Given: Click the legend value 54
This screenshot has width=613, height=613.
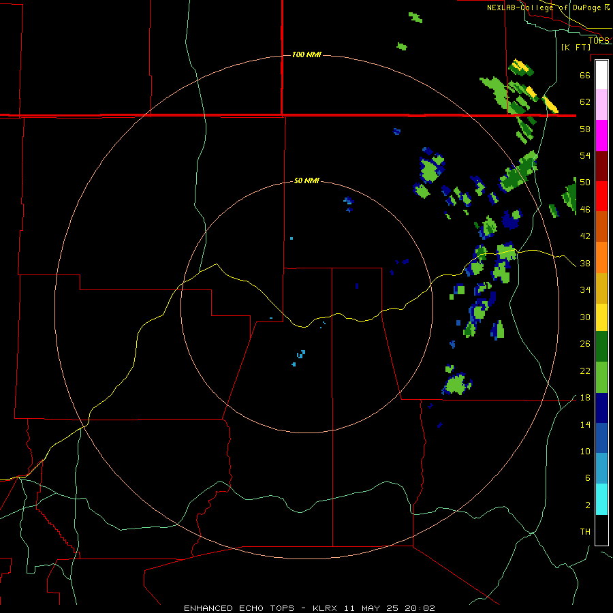Looking at the screenshot, I should pos(585,155).
